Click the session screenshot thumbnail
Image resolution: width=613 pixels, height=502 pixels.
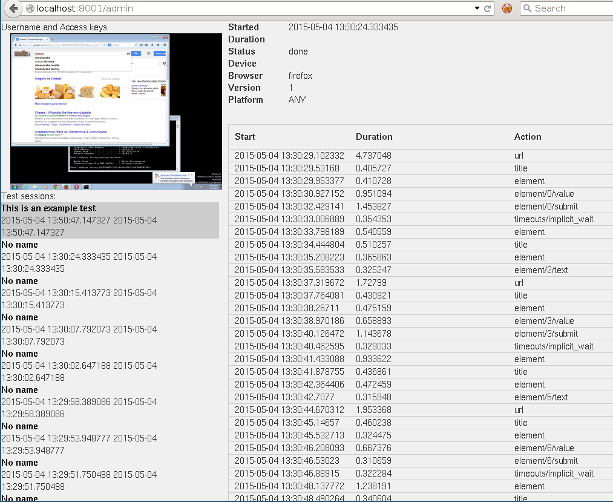coord(116,111)
